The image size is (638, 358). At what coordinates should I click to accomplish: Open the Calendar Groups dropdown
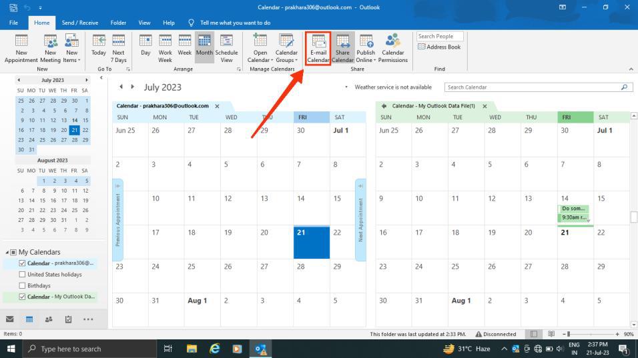click(286, 49)
